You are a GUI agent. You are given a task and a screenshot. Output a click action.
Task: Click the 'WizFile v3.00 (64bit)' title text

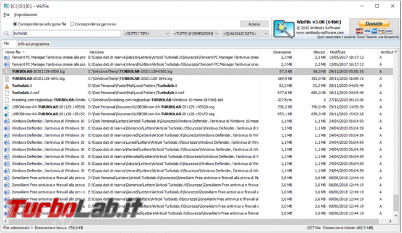(x=319, y=22)
